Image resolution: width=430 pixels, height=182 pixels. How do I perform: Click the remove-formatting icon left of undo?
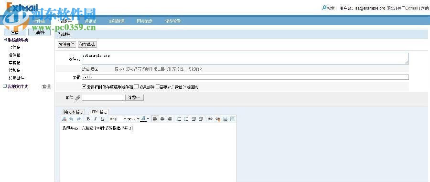coord(64,119)
